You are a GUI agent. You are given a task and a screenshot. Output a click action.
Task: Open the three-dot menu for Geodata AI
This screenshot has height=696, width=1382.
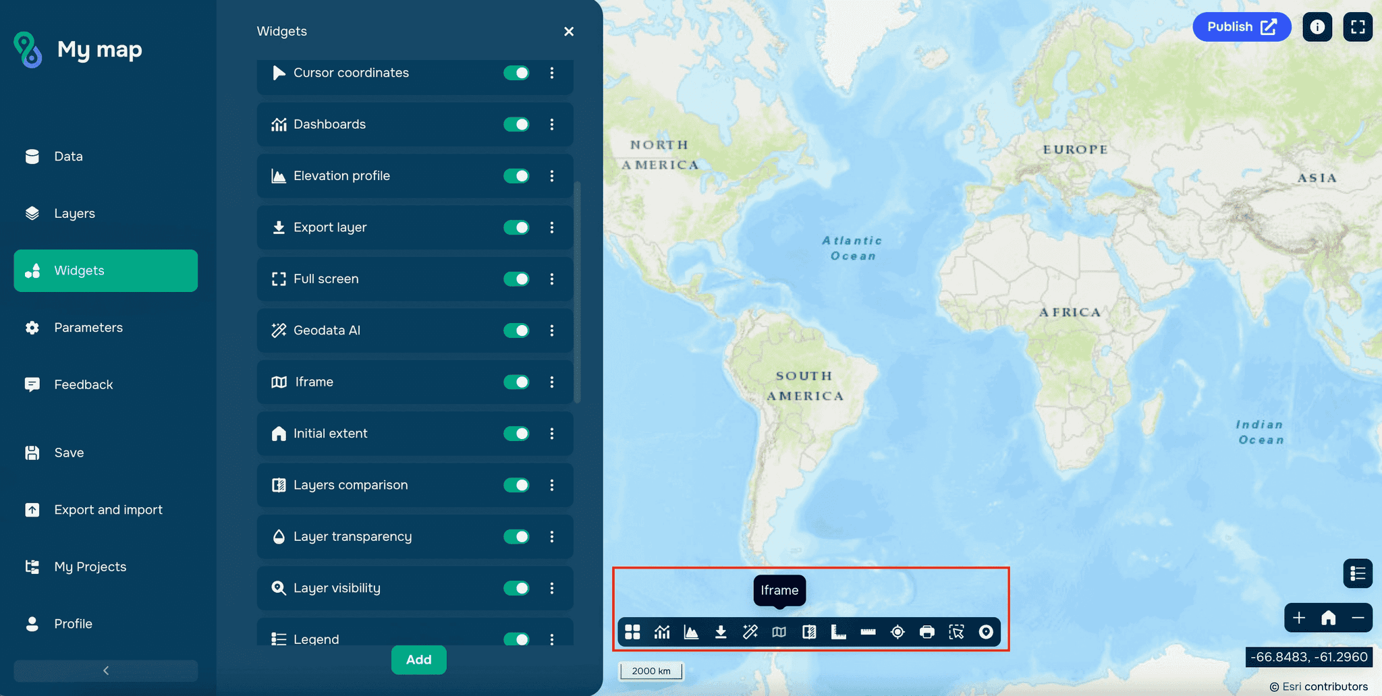(x=553, y=330)
